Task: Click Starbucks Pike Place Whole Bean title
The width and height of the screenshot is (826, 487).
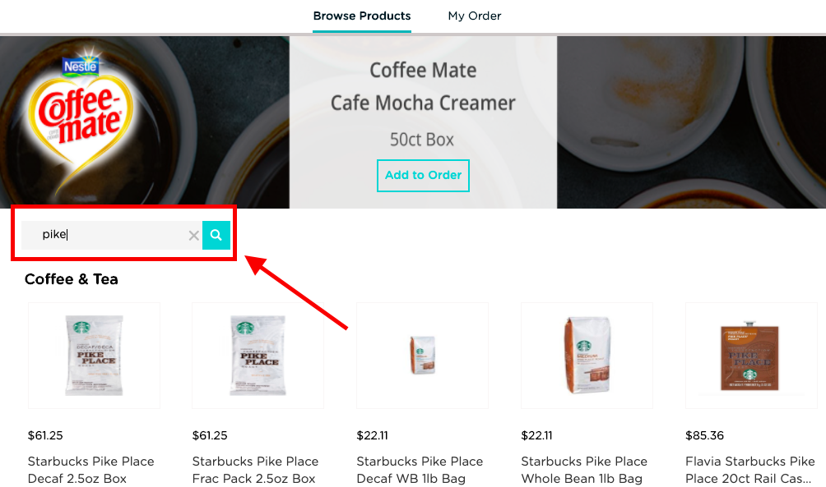Action: tap(584, 470)
